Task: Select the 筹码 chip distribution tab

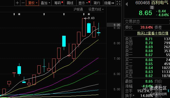Action: [58, 3]
